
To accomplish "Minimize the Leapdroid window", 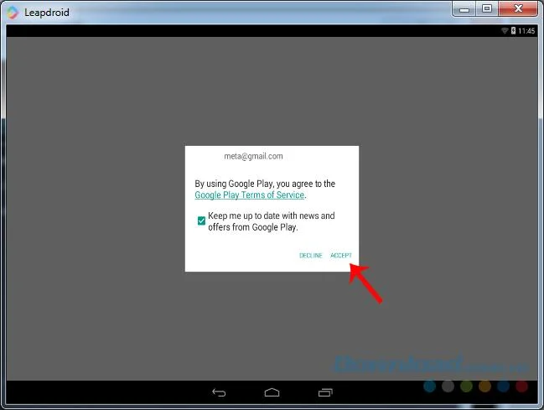I will coord(464,9).
